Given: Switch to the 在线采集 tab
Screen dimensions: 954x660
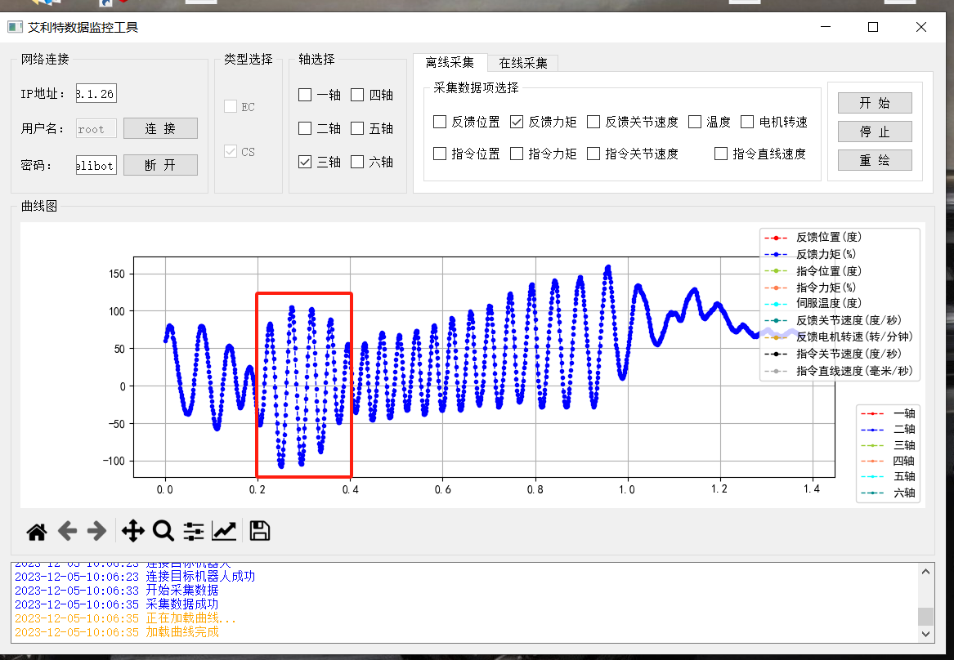Looking at the screenshot, I should coord(523,63).
